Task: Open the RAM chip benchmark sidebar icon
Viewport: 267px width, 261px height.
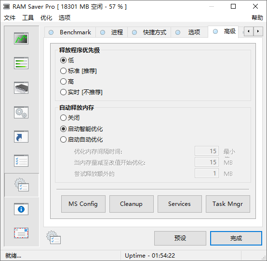Action: pos(21,87)
